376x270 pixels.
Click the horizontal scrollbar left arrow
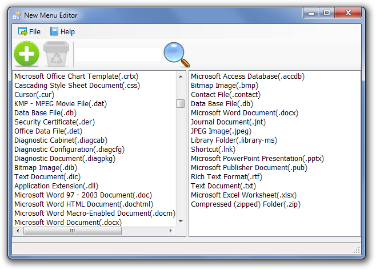pos(18,231)
